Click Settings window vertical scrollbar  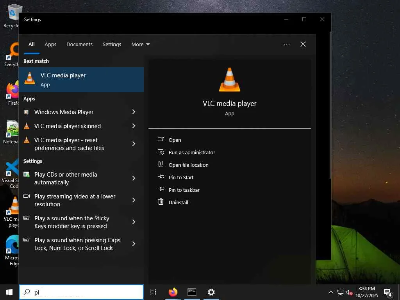[x=330, y=105]
